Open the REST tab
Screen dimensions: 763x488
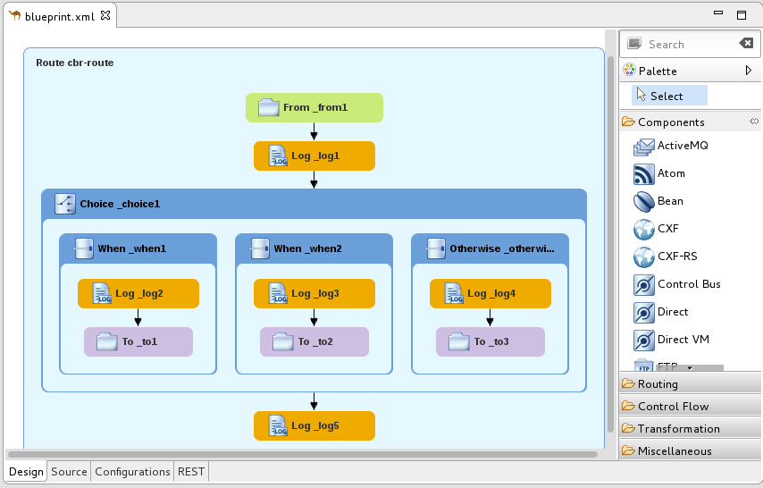coord(190,472)
